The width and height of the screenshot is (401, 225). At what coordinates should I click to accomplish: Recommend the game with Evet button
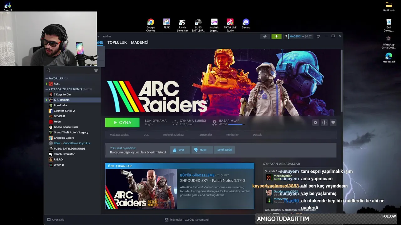pyautogui.click(x=180, y=150)
